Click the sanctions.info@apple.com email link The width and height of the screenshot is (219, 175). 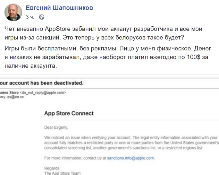pos(131,158)
